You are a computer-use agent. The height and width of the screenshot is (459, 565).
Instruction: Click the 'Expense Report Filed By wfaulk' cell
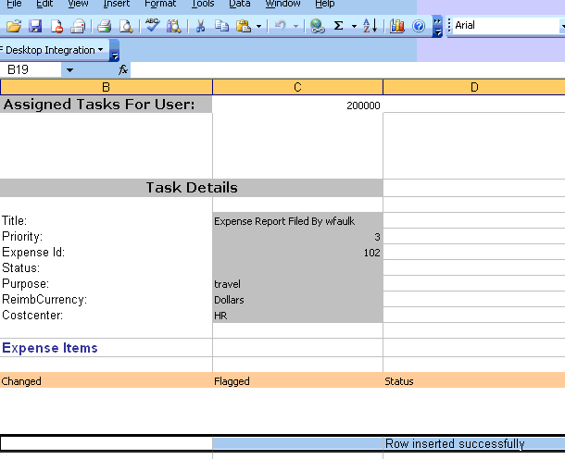[297, 220]
